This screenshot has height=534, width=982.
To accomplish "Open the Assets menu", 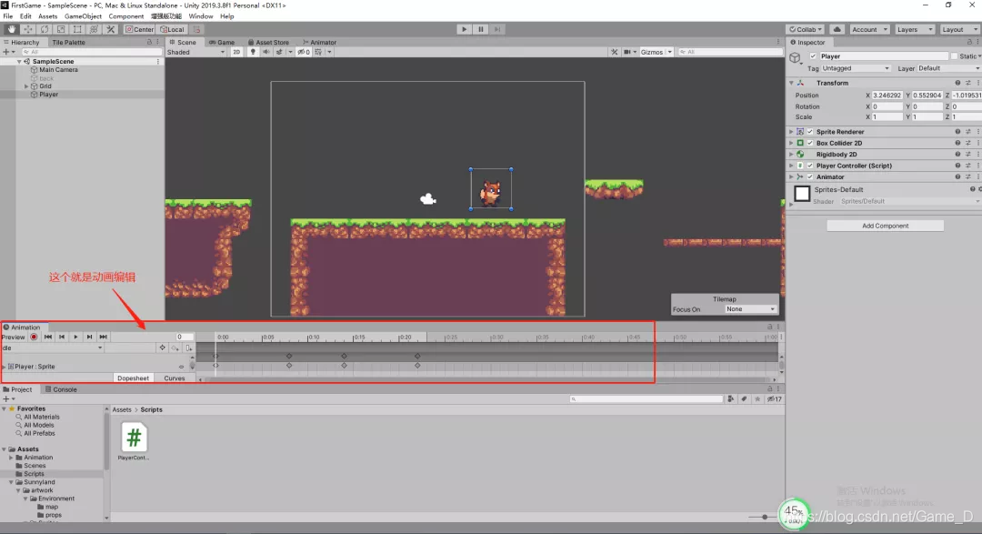I will click(x=47, y=16).
